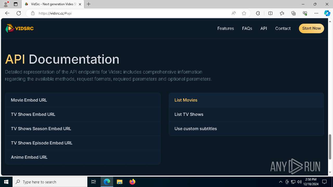Open volume speaker icon in tray
This screenshot has height=187, width=333.
299,182
